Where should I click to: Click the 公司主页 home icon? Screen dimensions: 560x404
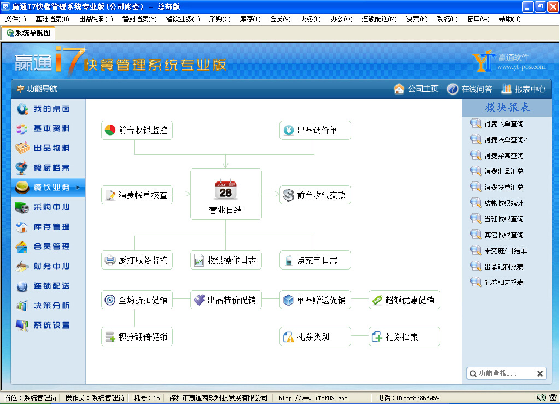399,89
